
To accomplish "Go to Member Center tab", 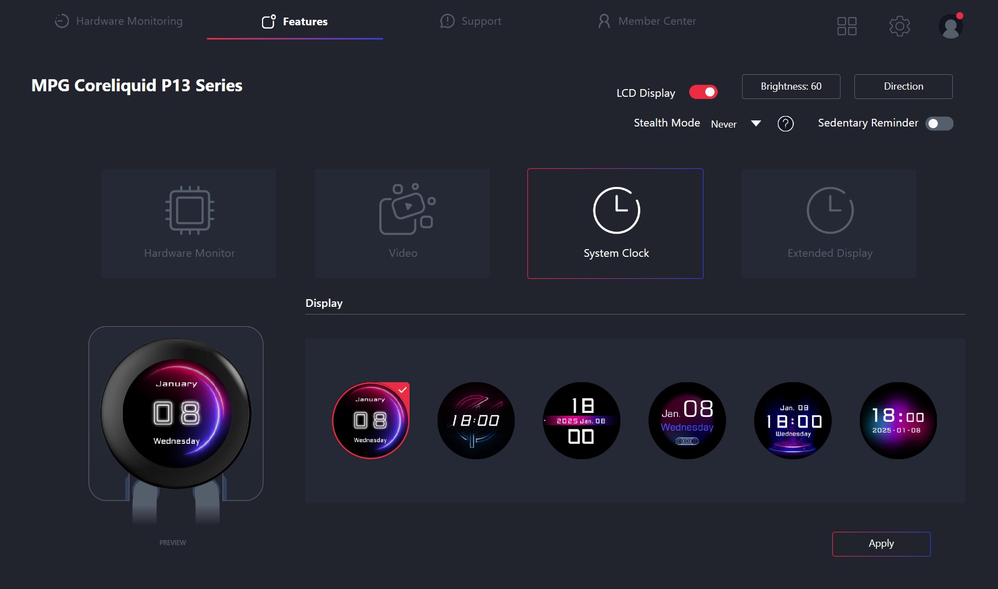I will tap(647, 21).
